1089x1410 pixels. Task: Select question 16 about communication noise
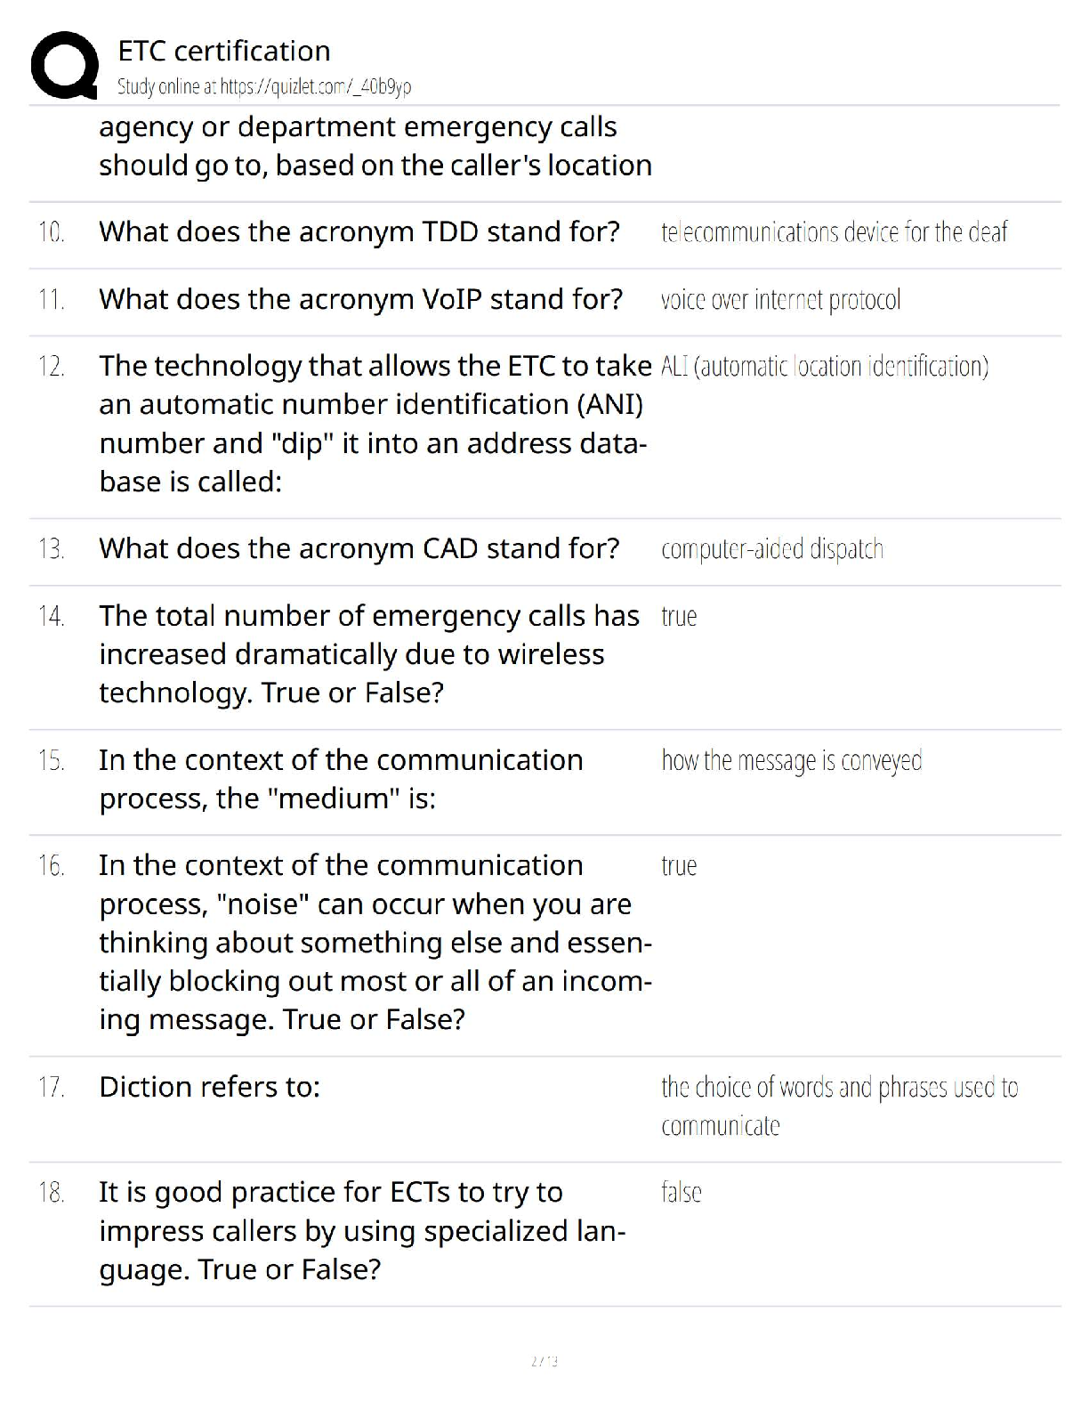(375, 942)
